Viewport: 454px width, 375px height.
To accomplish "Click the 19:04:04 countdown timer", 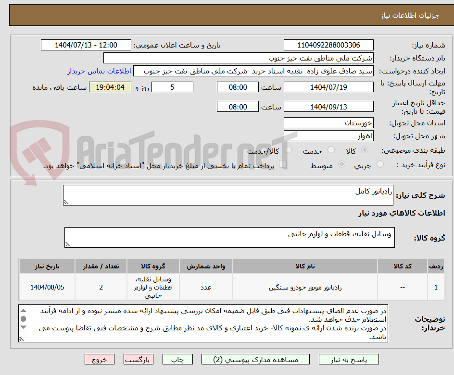I will tap(110, 87).
